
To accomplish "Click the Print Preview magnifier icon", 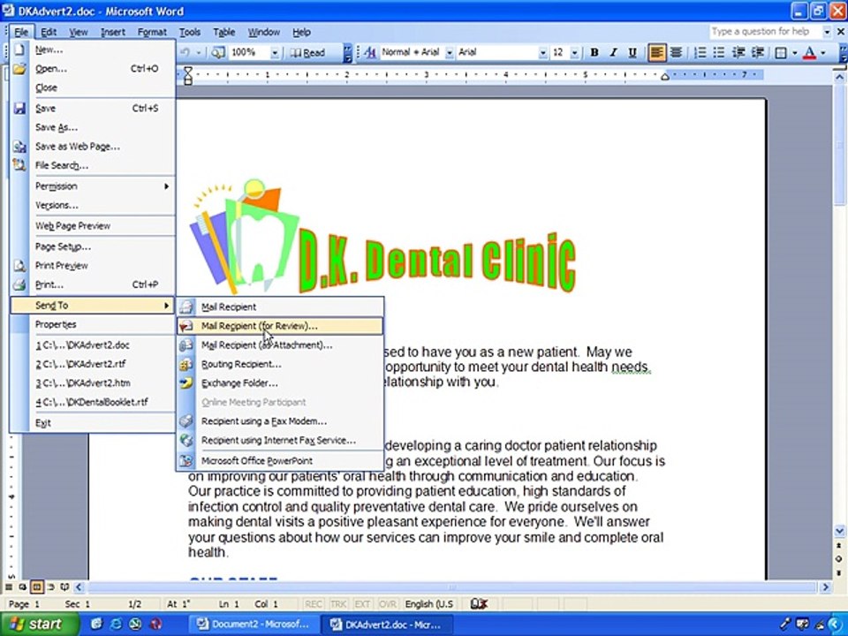I will (x=19, y=266).
